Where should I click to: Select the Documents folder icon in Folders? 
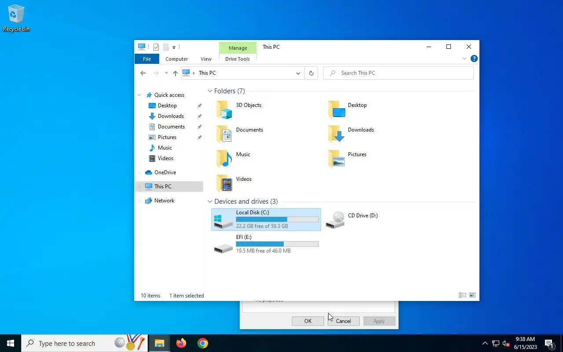tap(224, 135)
